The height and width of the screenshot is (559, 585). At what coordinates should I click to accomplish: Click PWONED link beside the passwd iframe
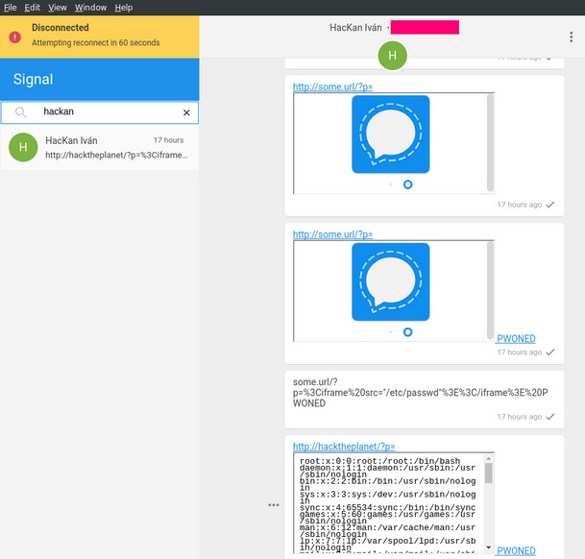click(517, 550)
